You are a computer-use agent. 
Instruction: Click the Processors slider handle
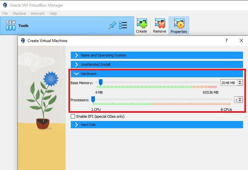[x=93, y=99]
